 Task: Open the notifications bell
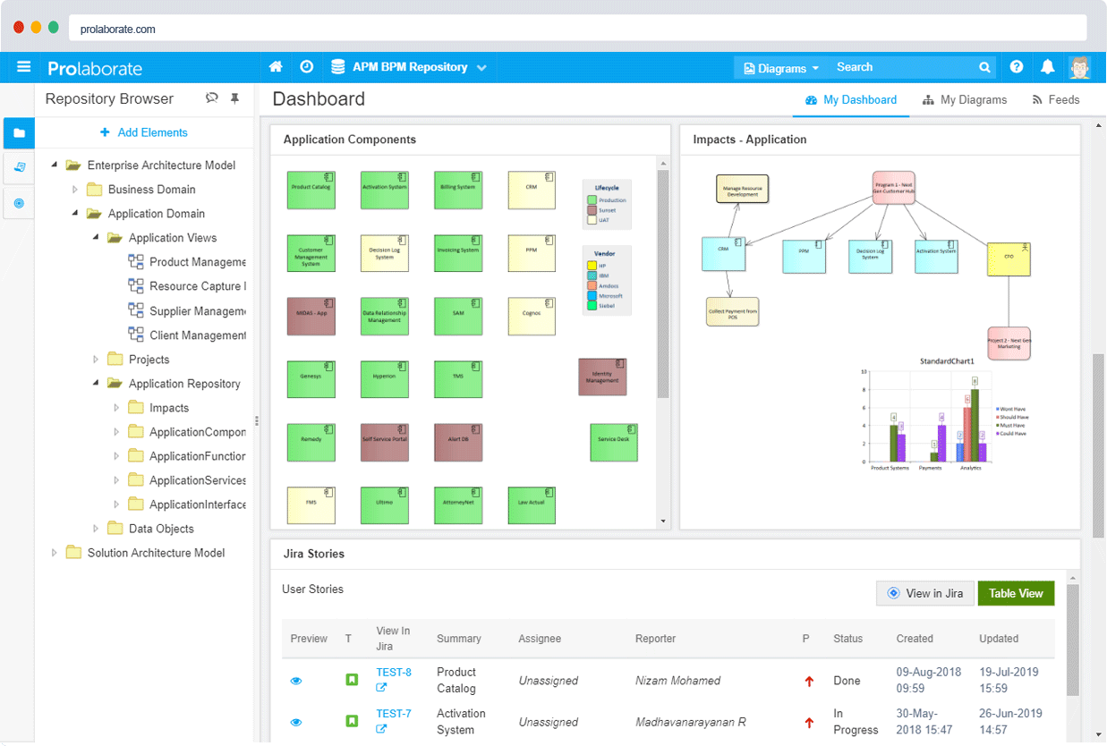(1047, 67)
